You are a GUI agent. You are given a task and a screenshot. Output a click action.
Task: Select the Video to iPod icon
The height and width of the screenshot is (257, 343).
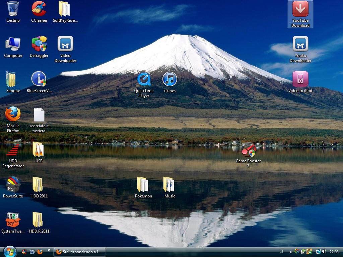pyautogui.click(x=300, y=80)
